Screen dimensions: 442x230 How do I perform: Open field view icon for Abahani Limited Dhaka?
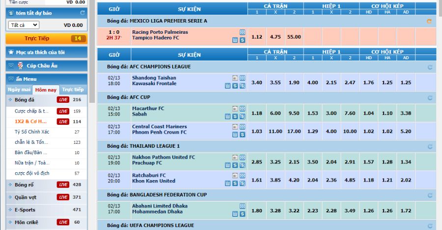243,206
